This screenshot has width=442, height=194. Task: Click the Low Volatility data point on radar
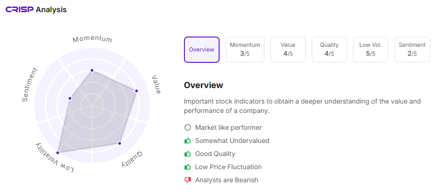click(59, 152)
